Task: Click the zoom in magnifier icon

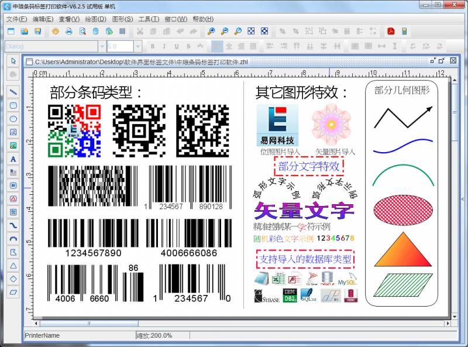Action: click(211, 31)
